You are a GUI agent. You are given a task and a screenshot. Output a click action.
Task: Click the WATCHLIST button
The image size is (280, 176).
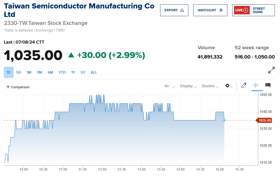click(x=210, y=10)
